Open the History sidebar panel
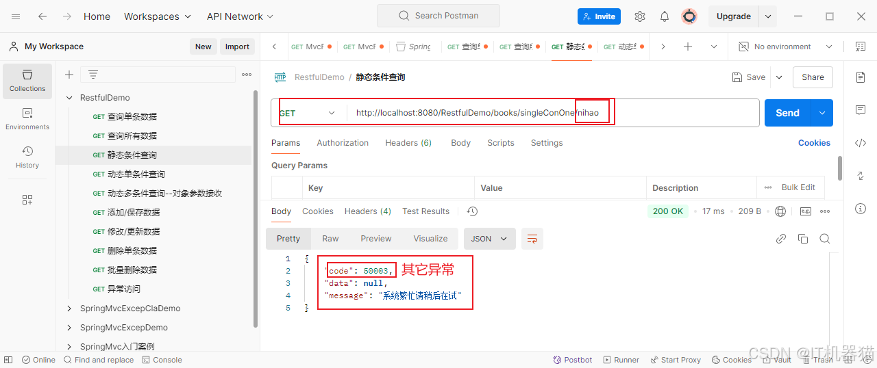 (27, 157)
